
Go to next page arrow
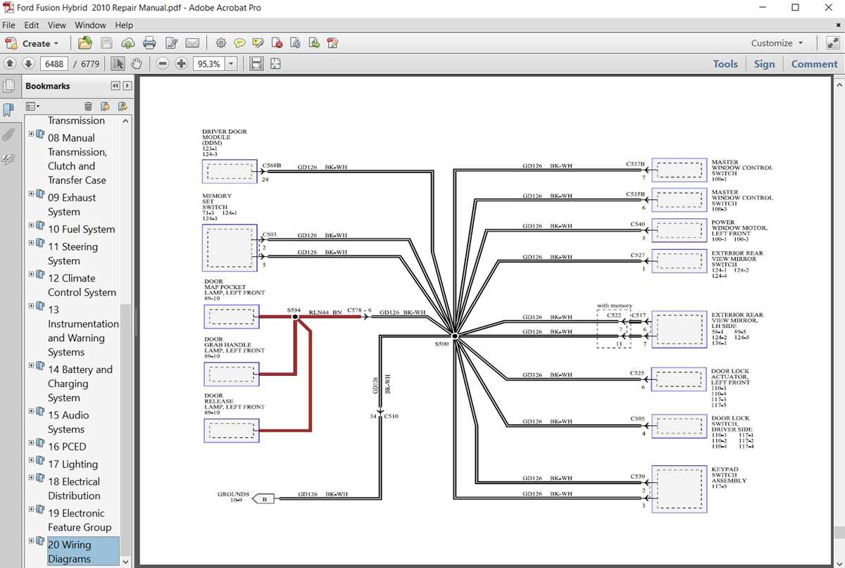click(x=28, y=63)
